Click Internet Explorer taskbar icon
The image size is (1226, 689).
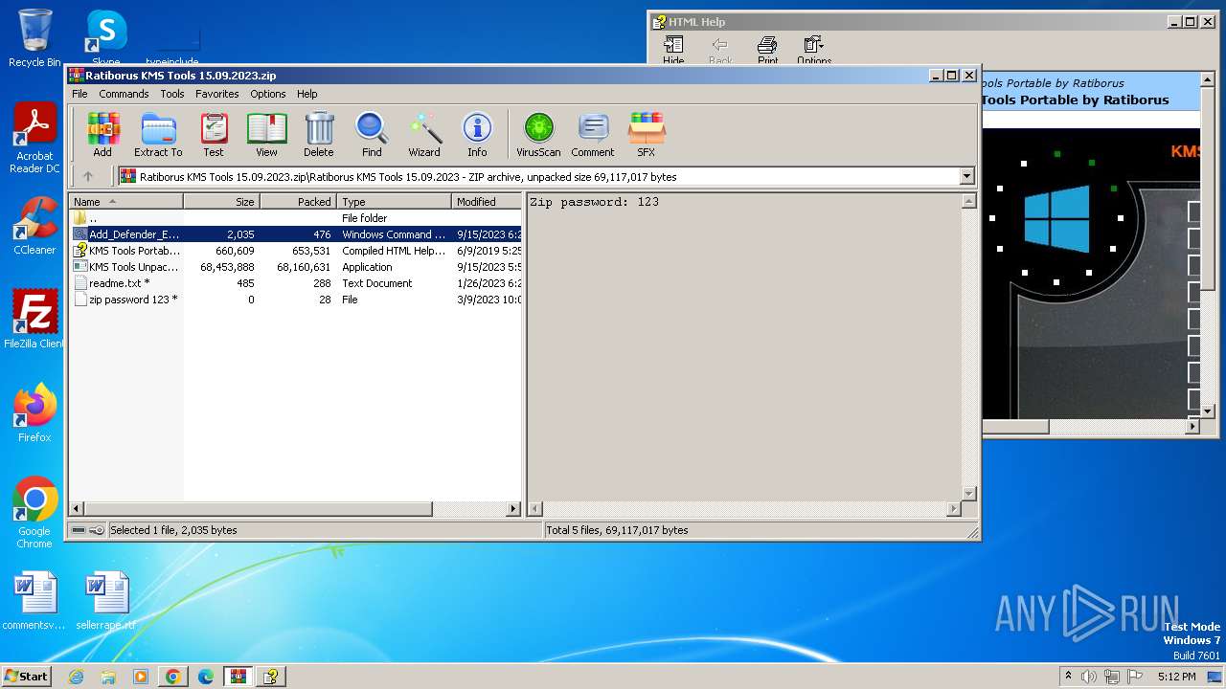(x=77, y=677)
